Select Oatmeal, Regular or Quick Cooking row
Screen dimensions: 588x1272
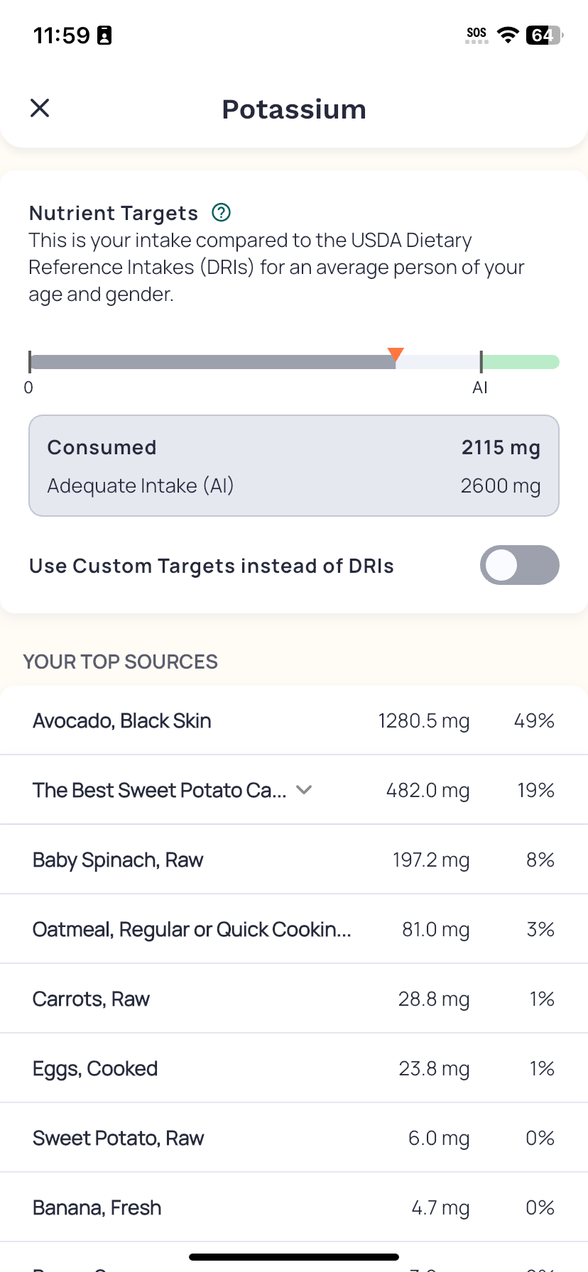point(294,929)
